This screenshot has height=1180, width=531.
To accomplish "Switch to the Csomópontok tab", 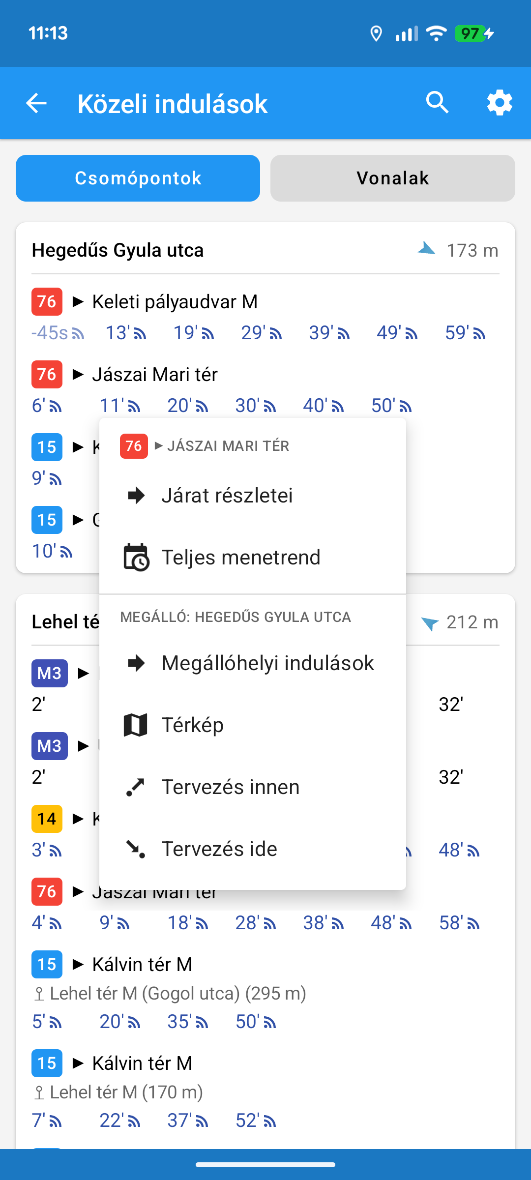I will (x=138, y=178).
